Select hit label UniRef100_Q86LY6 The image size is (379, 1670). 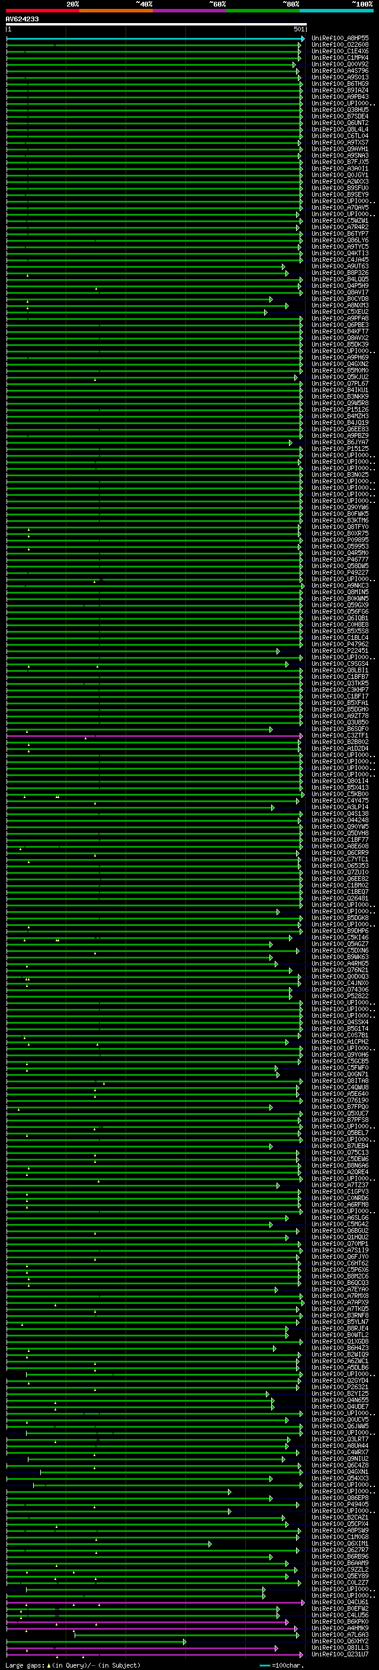[x=340, y=241]
